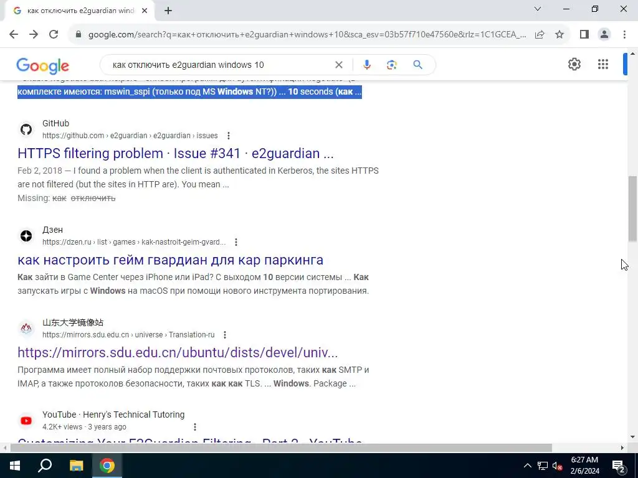
Task: Click the GitHub favicon
Action: tap(26, 129)
